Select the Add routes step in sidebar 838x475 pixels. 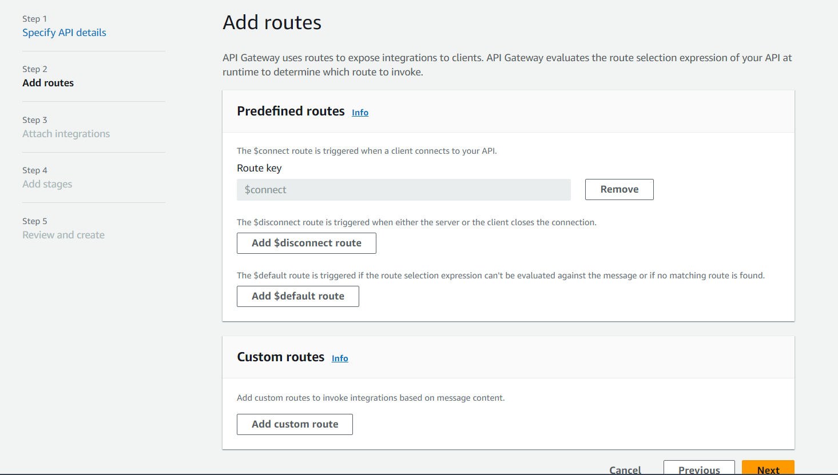click(48, 83)
